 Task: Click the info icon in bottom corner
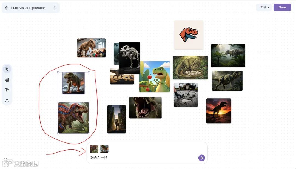5,160
